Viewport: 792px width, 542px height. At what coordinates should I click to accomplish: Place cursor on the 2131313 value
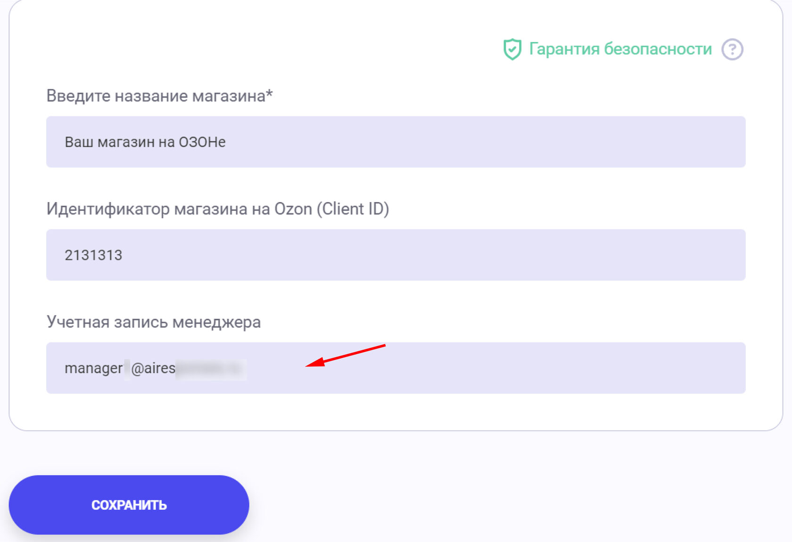[93, 255]
